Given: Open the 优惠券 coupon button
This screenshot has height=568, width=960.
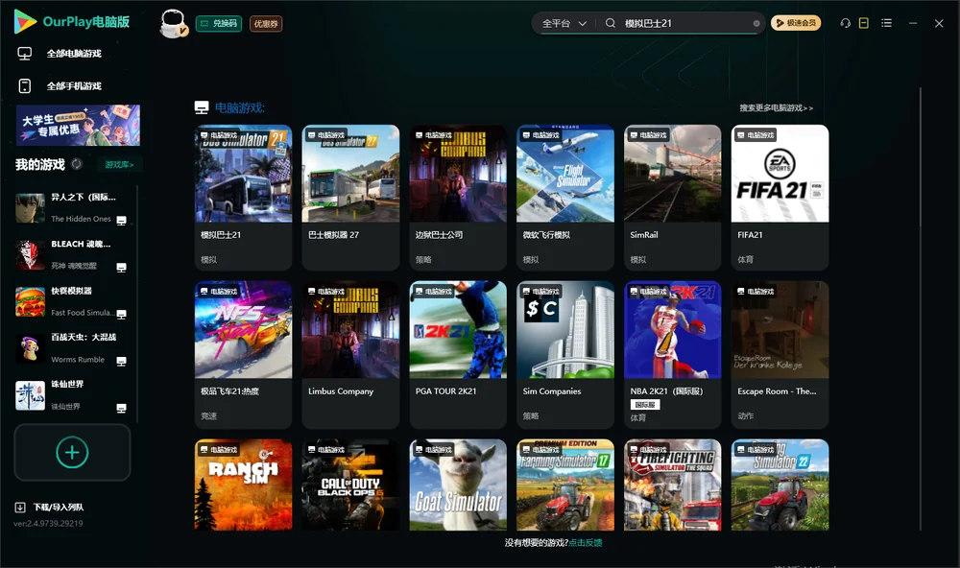Looking at the screenshot, I should tap(266, 24).
